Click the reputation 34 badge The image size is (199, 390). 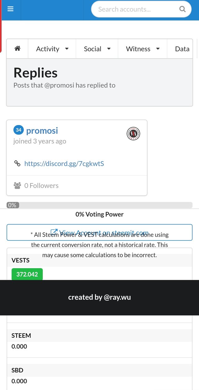(x=19, y=130)
